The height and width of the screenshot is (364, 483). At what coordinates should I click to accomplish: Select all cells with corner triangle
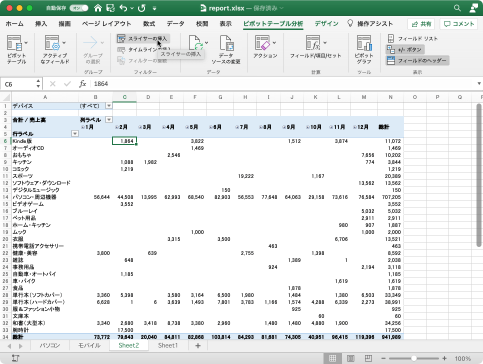click(x=6, y=97)
